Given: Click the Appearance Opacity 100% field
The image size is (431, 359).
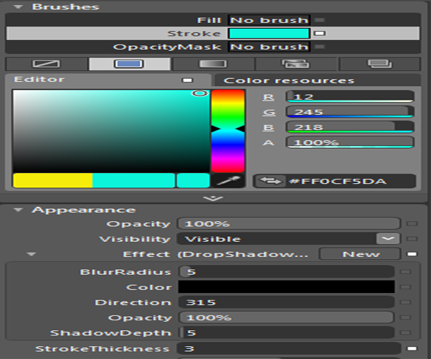Looking at the screenshot, I should click(x=289, y=223).
